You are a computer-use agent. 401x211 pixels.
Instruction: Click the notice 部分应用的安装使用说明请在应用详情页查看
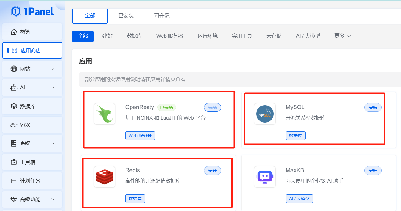tap(135, 79)
